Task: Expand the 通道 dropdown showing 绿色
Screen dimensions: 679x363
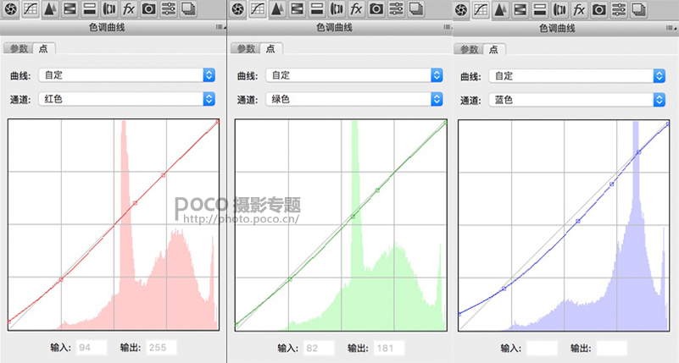Action: pos(353,99)
